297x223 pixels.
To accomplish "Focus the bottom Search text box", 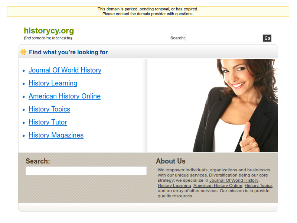I will [x=86, y=171].
